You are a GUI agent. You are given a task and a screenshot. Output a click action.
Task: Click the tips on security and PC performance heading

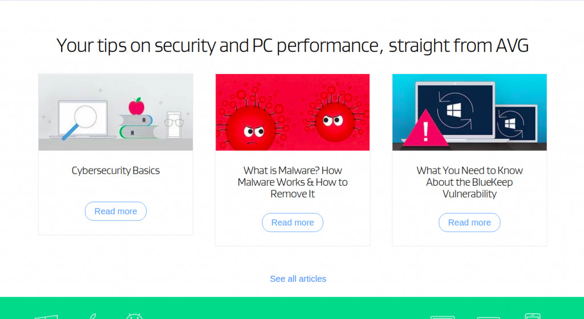292,46
